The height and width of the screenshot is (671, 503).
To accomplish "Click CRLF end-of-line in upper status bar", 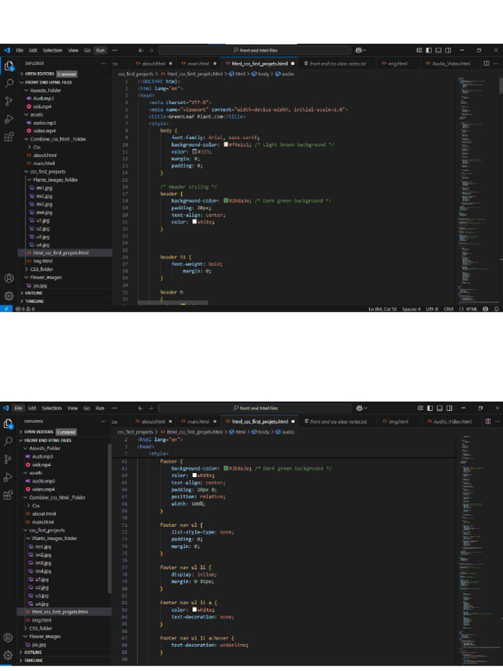I will (449, 309).
